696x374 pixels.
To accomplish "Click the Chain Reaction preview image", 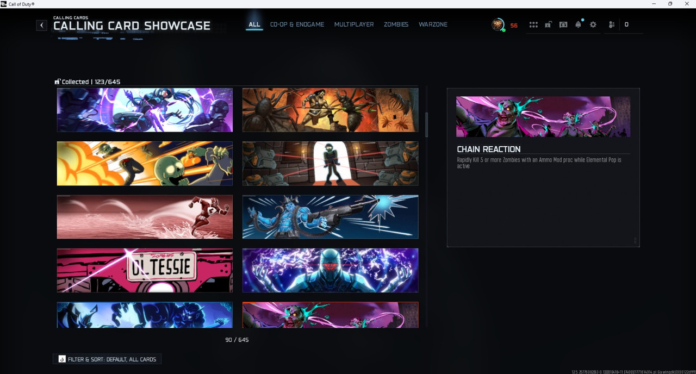I will (x=543, y=117).
